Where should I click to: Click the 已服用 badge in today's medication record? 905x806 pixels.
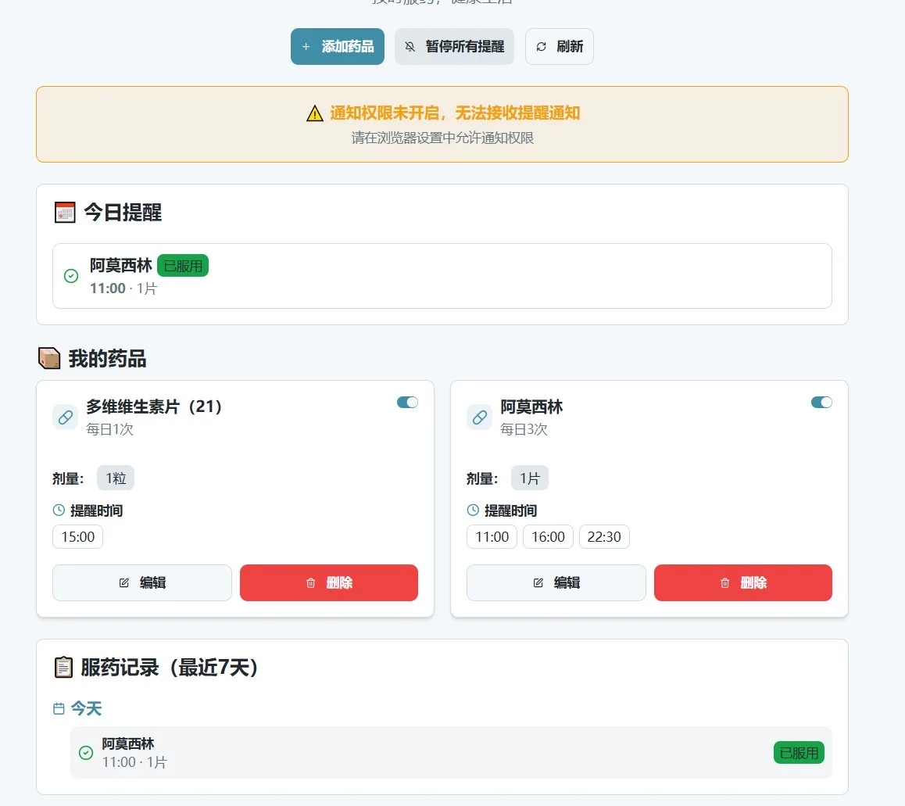tap(799, 752)
